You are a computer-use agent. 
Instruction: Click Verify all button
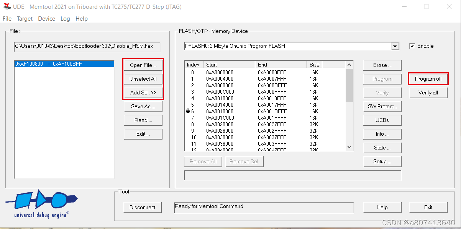[x=428, y=93]
